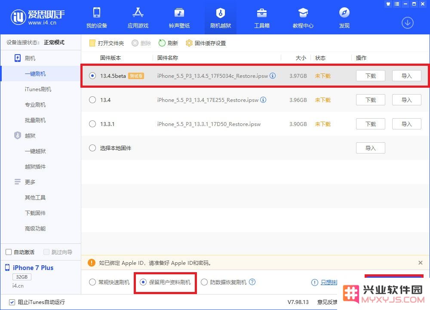Select the 13.3.1 firmware radio button

pyautogui.click(x=92, y=124)
